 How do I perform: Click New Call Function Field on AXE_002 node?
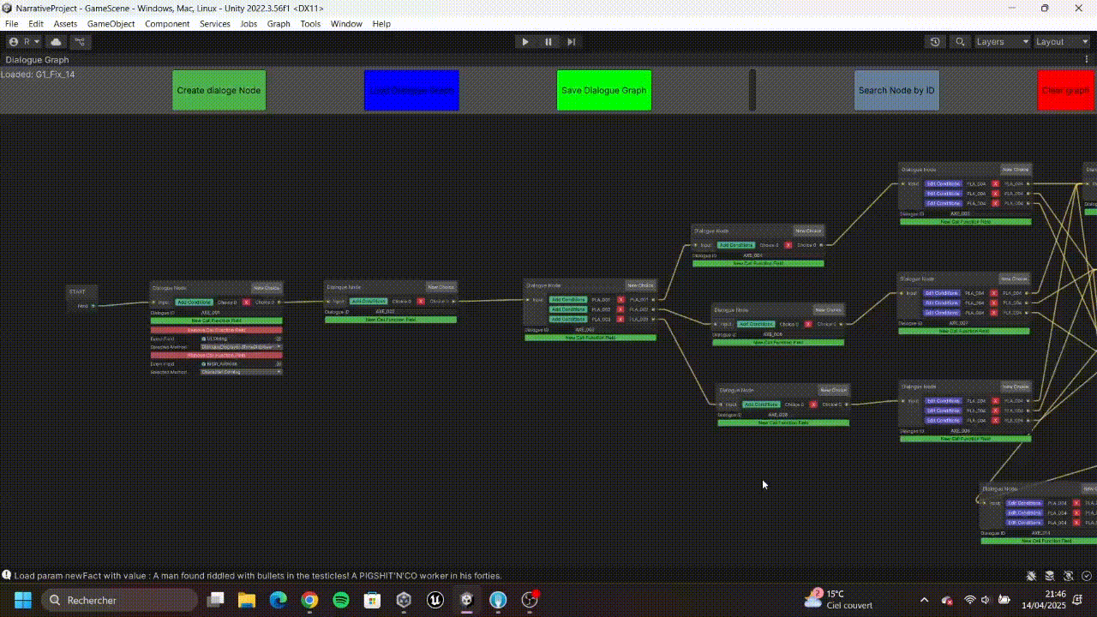(x=391, y=320)
